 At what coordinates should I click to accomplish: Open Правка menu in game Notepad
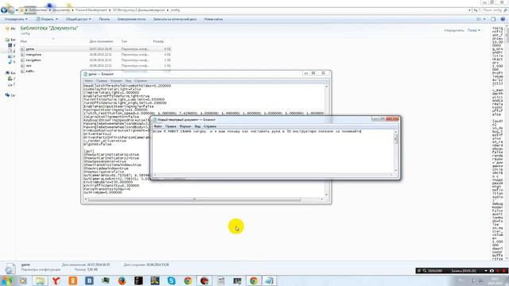pyautogui.click(x=102, y=81)
